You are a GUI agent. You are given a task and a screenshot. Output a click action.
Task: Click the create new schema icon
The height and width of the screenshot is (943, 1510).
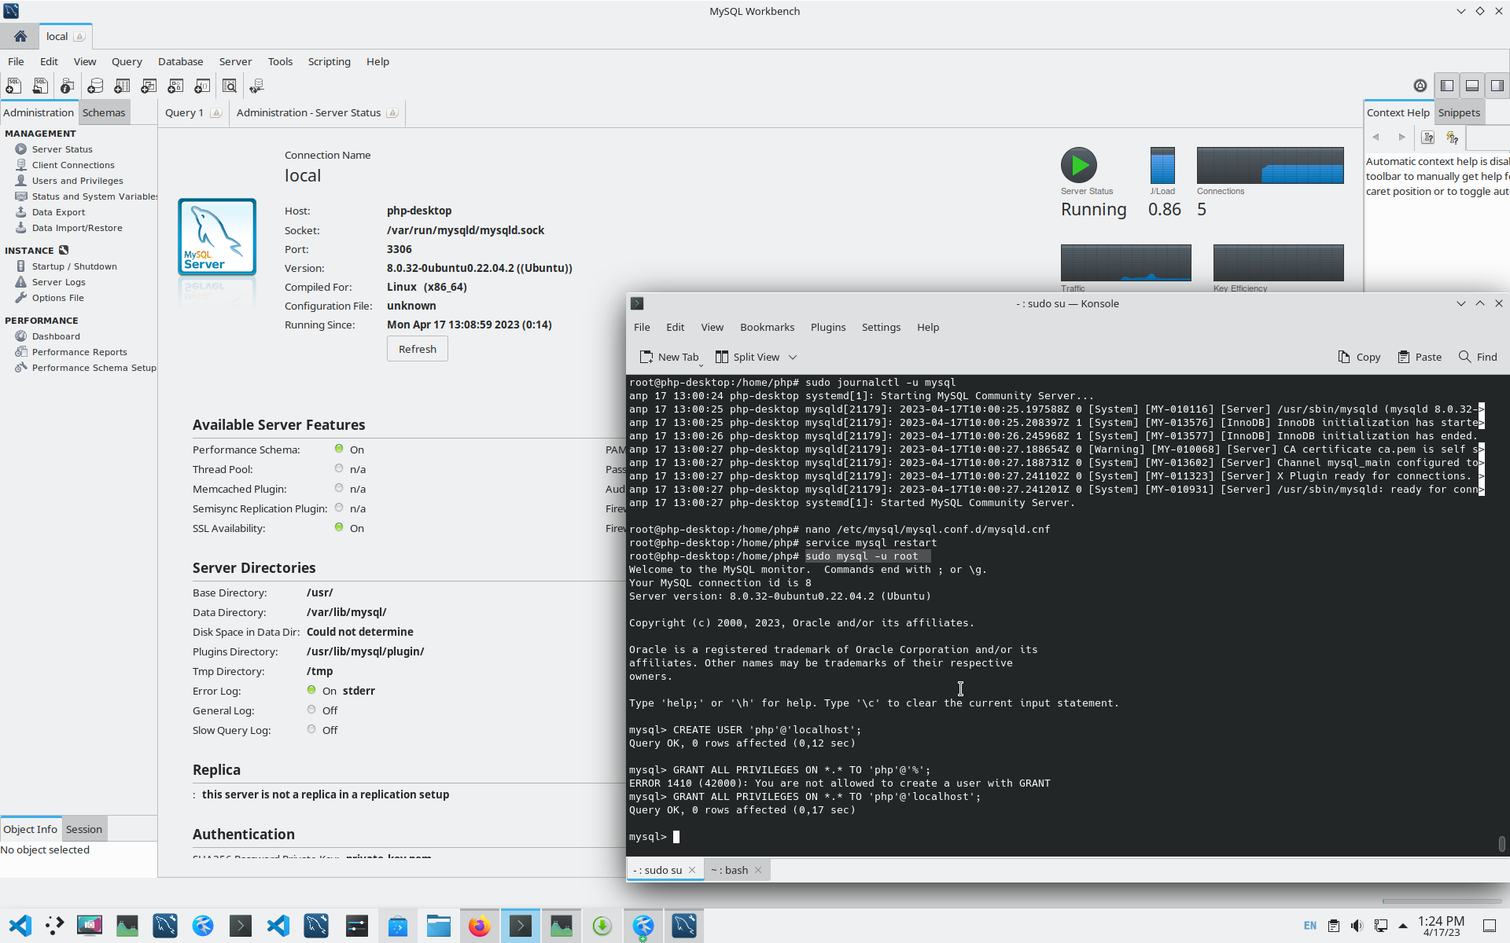point(95,86)
